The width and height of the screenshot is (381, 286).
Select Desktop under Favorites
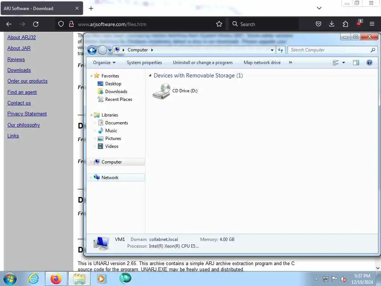pos(113,84)
